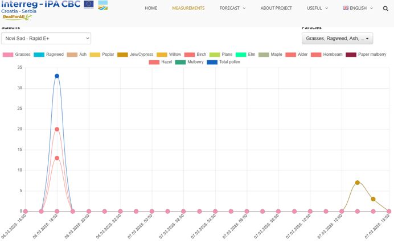Toggle the Elm series in legend

pyautogui.click(x=245, y=55)
